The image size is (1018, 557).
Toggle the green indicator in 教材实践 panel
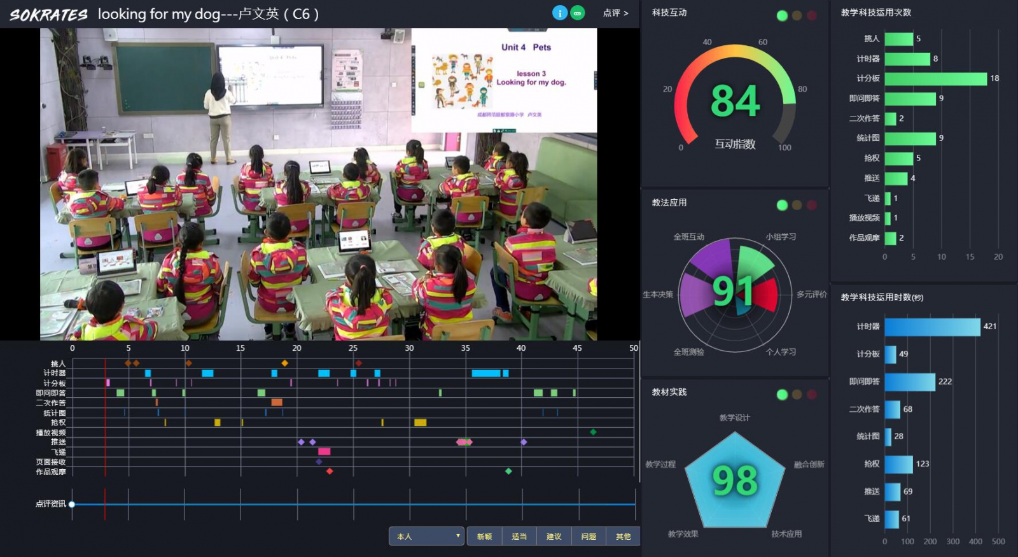(782, 395)
